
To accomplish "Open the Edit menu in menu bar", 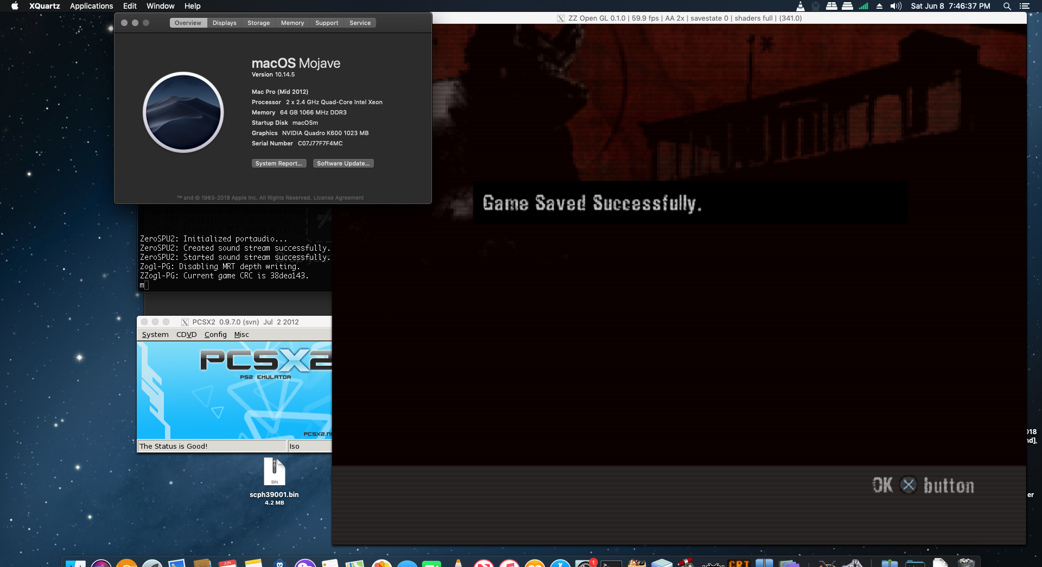I will pos(130,6).
